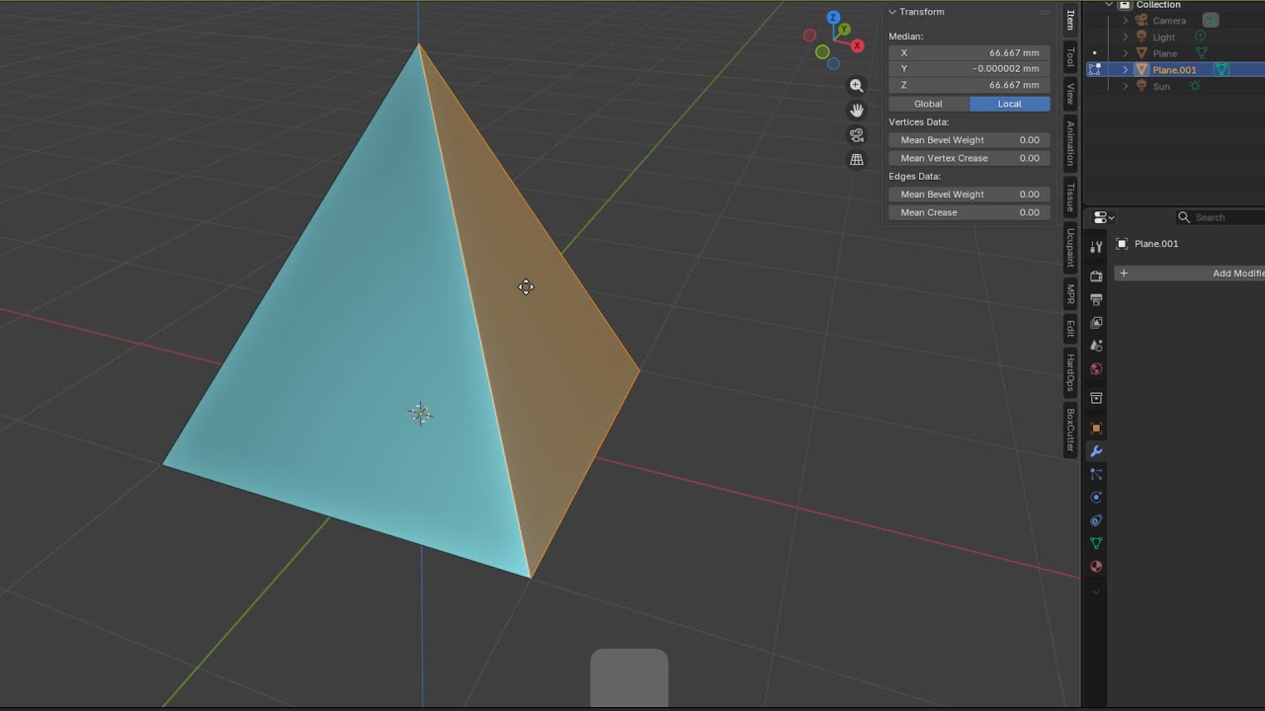Open the Scene properties tab icon
The width and height of the screenshot is (1265, 711).
click(1096, 346)
